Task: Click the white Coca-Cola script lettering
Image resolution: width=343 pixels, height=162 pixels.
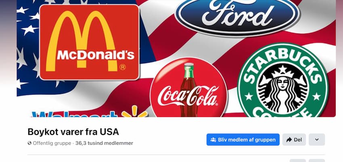Action: [x=188, y=96]
